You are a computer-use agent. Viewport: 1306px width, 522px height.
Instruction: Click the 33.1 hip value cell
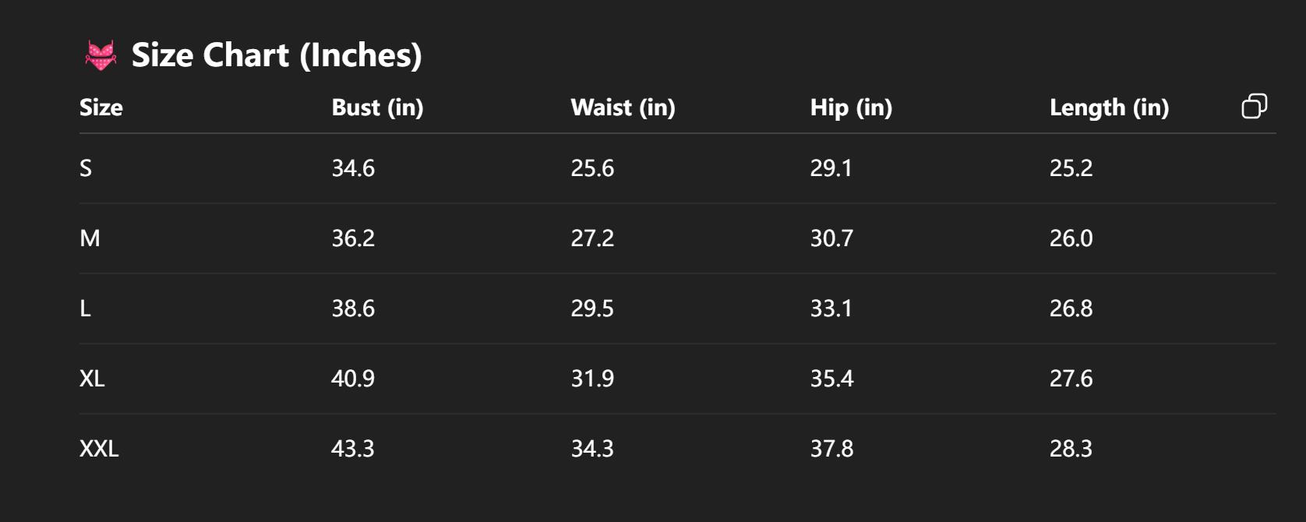[831, 309]
